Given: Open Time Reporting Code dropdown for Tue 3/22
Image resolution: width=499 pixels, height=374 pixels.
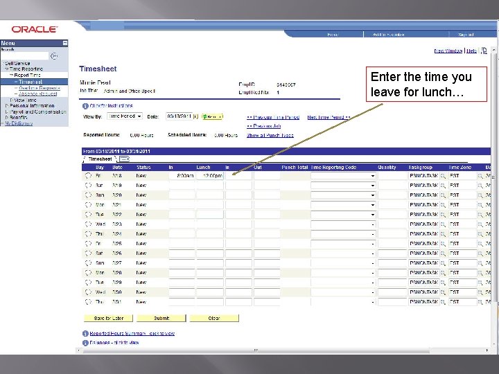Looking at the screenshot, I should coord(343,215).
